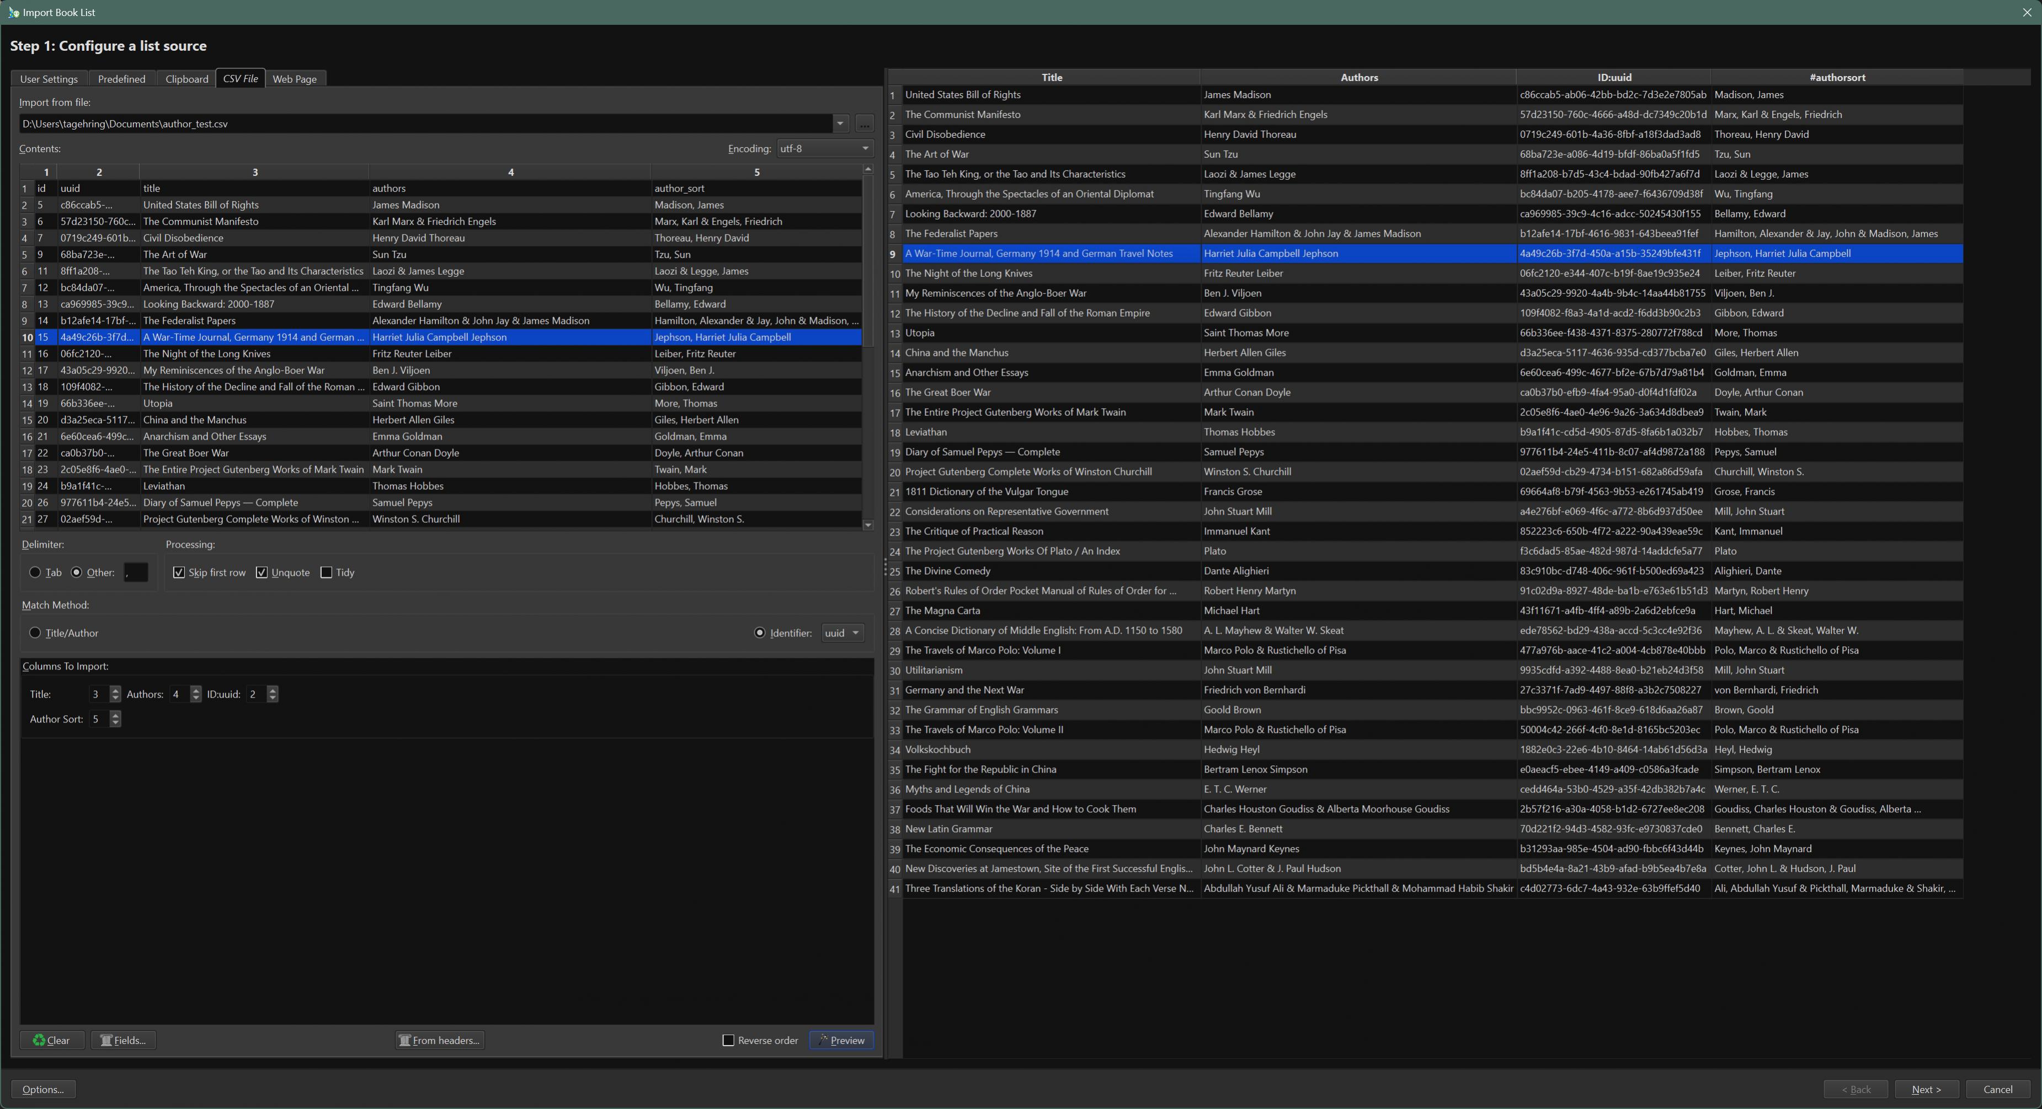
Task: Open the Web Page tab
Action: point(294,78)
